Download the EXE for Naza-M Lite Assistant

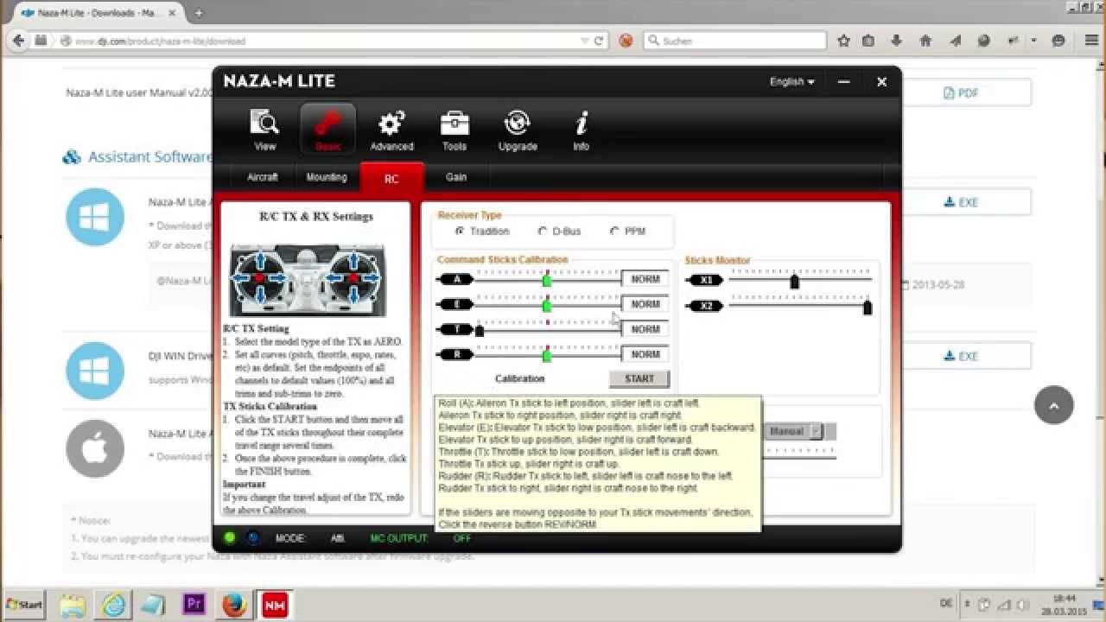tap(962, 202)
